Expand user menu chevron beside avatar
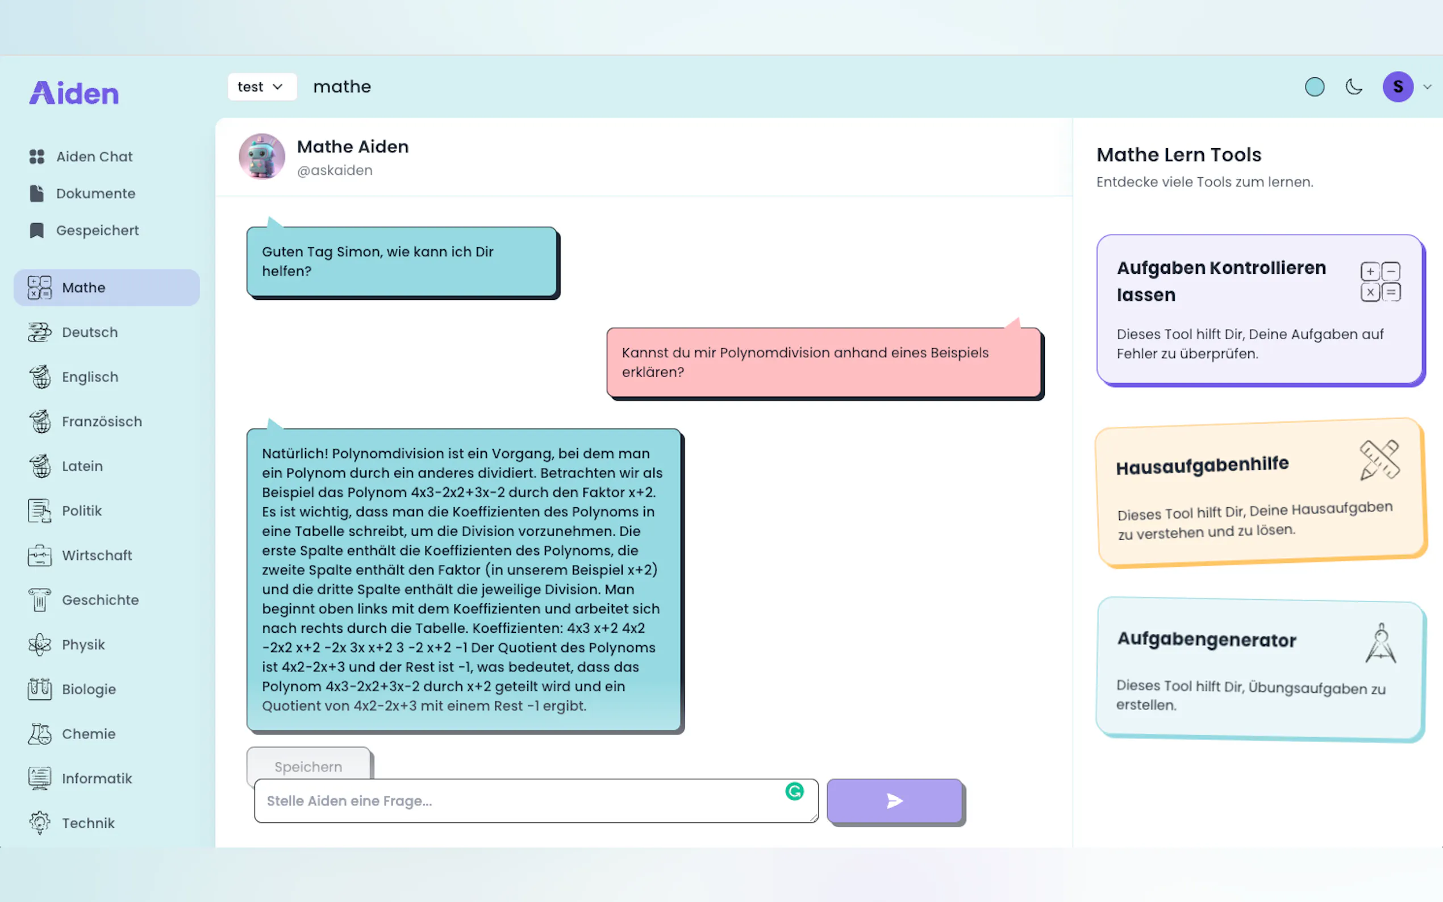The width and height of the screenshot is (1443, 902). [1428, 87]
